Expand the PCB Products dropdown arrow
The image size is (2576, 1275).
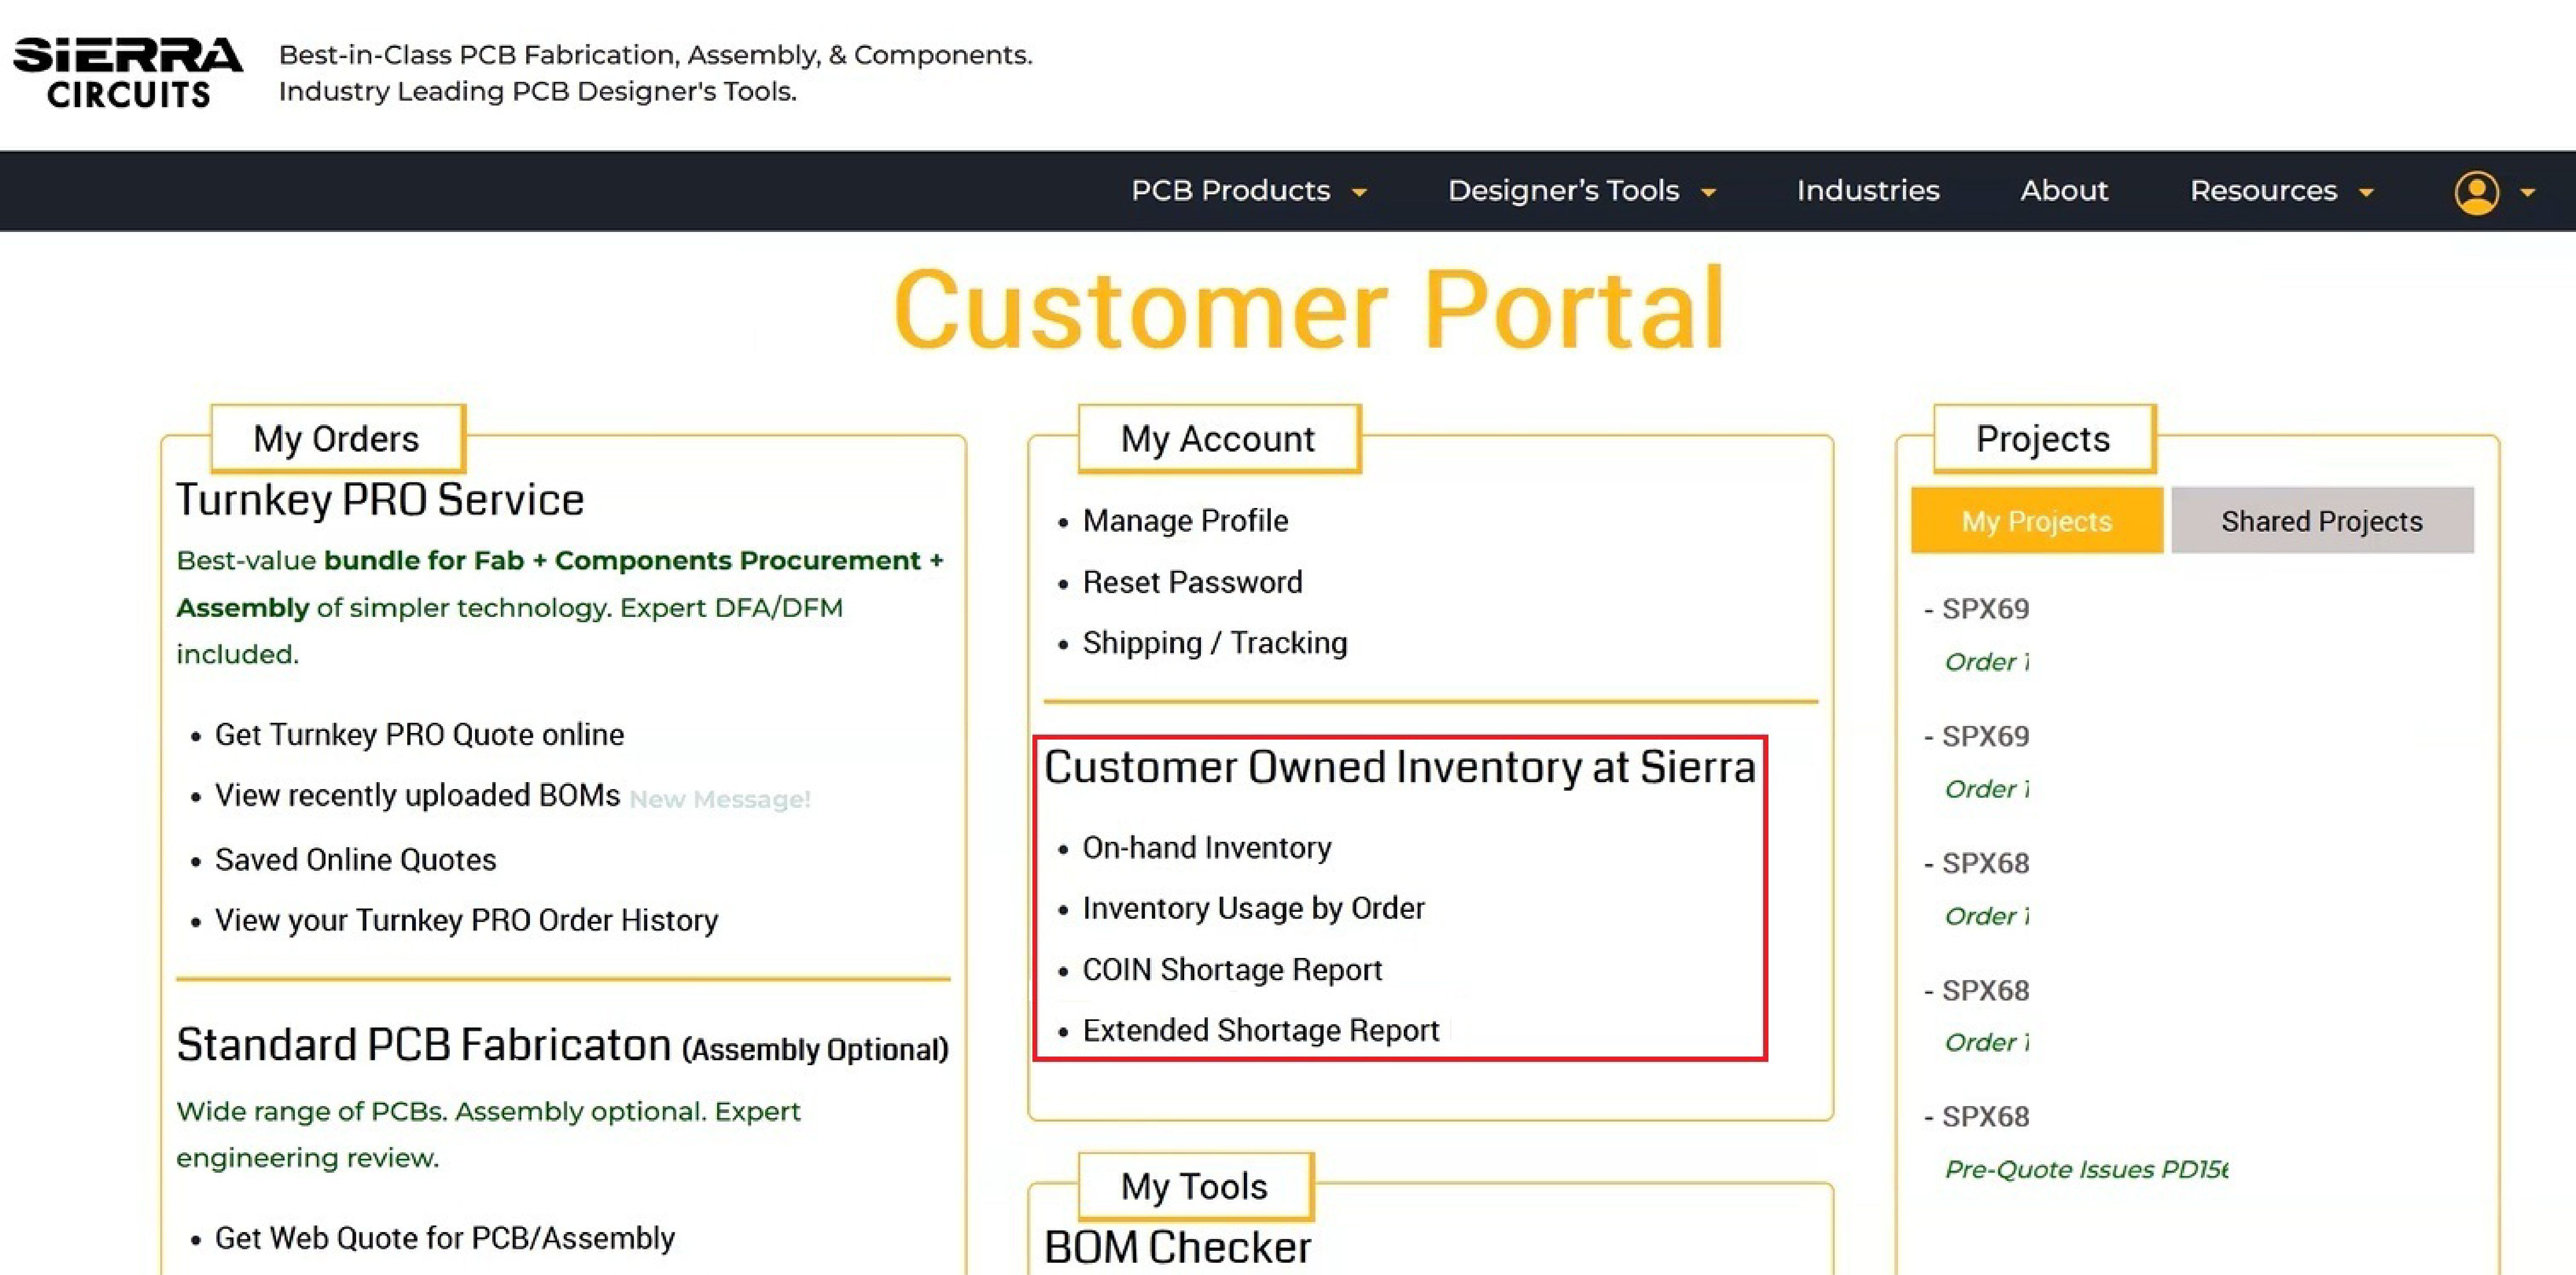pyautogui.click(x=1359, y=193)
